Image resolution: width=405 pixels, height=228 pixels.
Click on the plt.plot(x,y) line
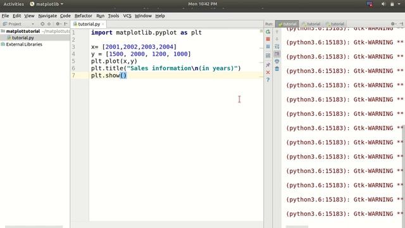coord(114,61)
